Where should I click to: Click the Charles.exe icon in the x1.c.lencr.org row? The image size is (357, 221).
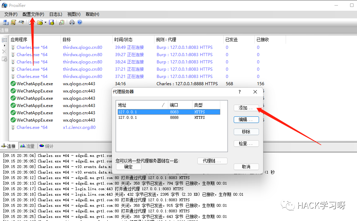tap(13, 127)
